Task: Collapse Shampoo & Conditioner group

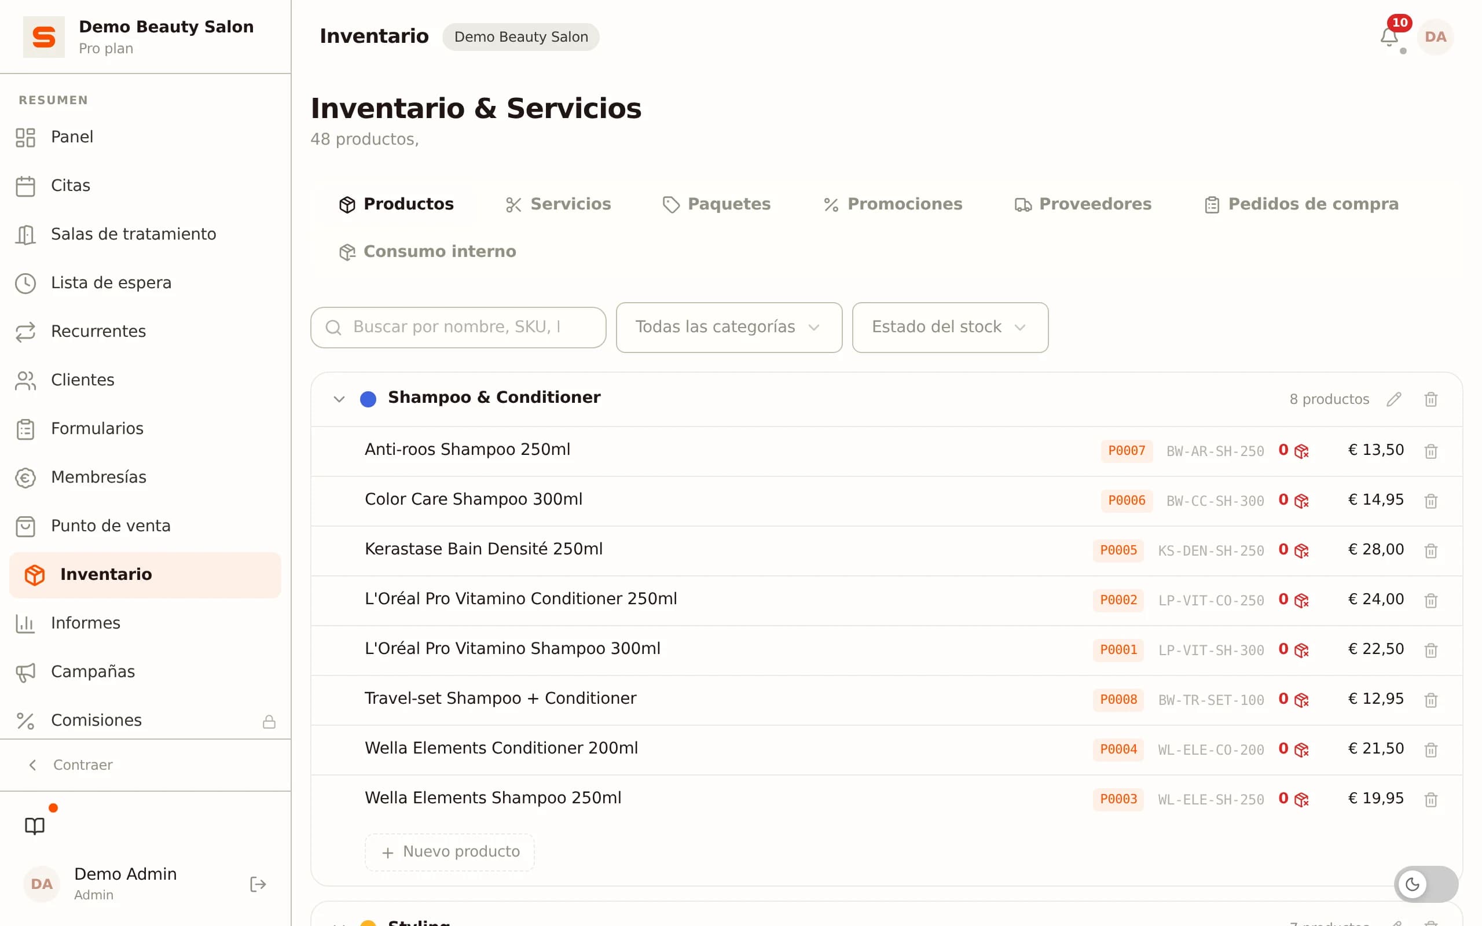Action: pos(339,399)
